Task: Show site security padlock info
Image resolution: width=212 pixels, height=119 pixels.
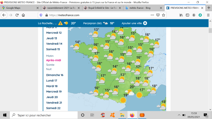Action: 47,15
